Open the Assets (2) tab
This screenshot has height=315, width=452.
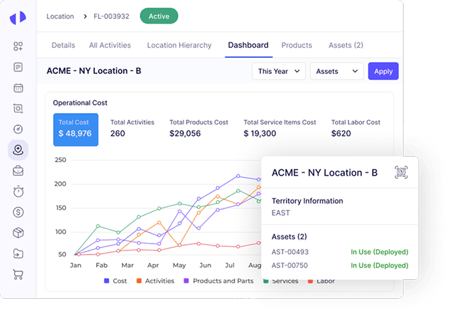pyautogui.click(x=346, y=45)
